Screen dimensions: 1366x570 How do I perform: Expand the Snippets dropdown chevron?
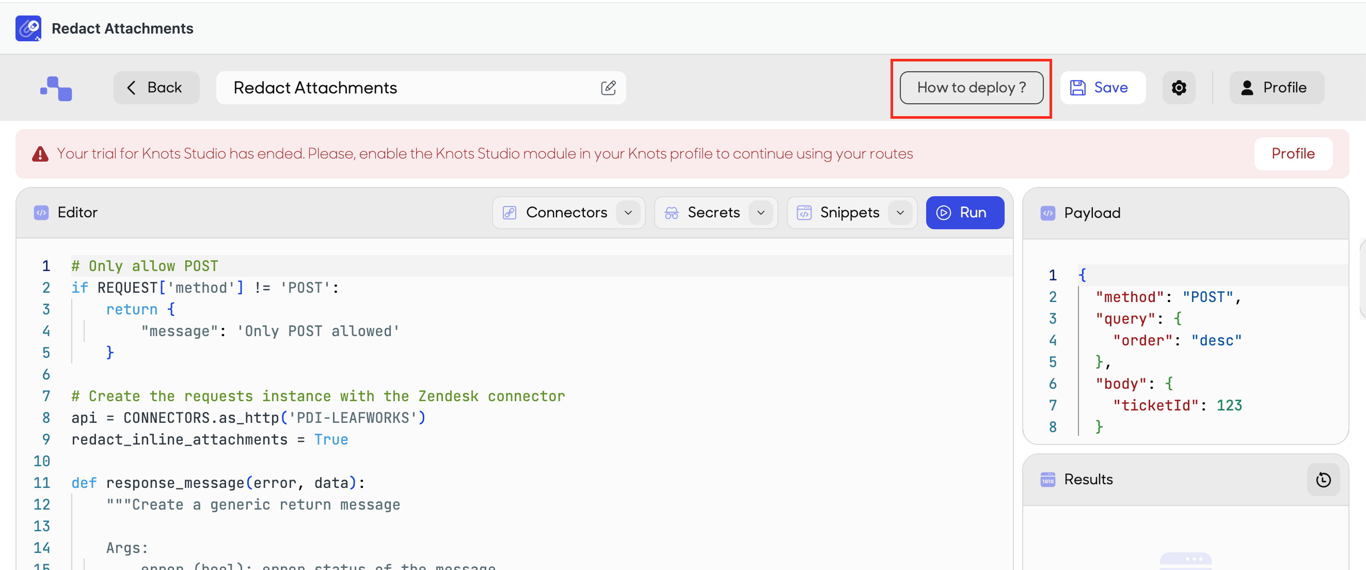[x=900, y=213]
